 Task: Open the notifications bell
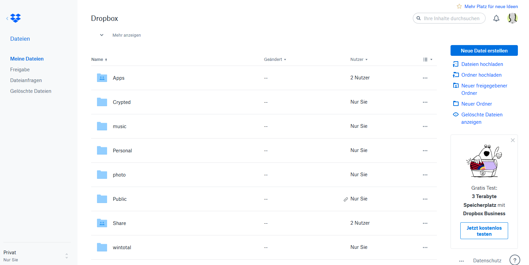pos(496,18)
